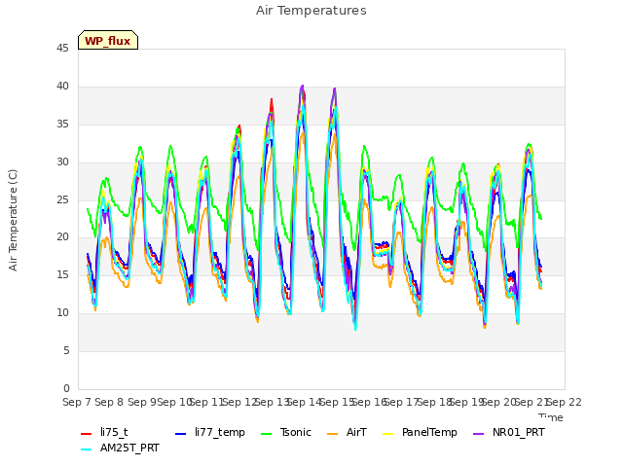Image resolution: width=623 pixels, height=467 pixels.
Task: Click the yellow PanelTemp legend swatch
Action: click(387, 434)
